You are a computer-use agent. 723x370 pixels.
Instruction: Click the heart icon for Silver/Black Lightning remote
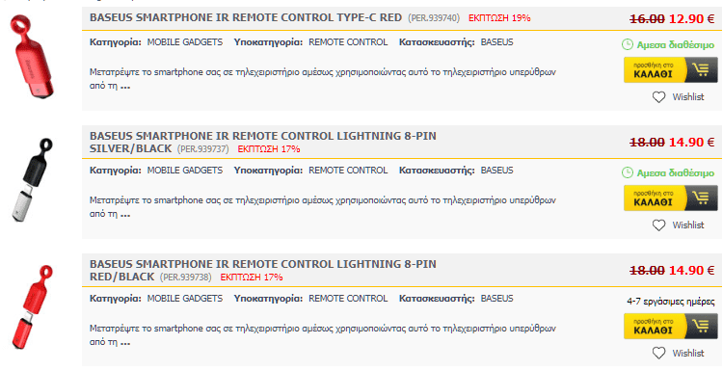[658, 225]
